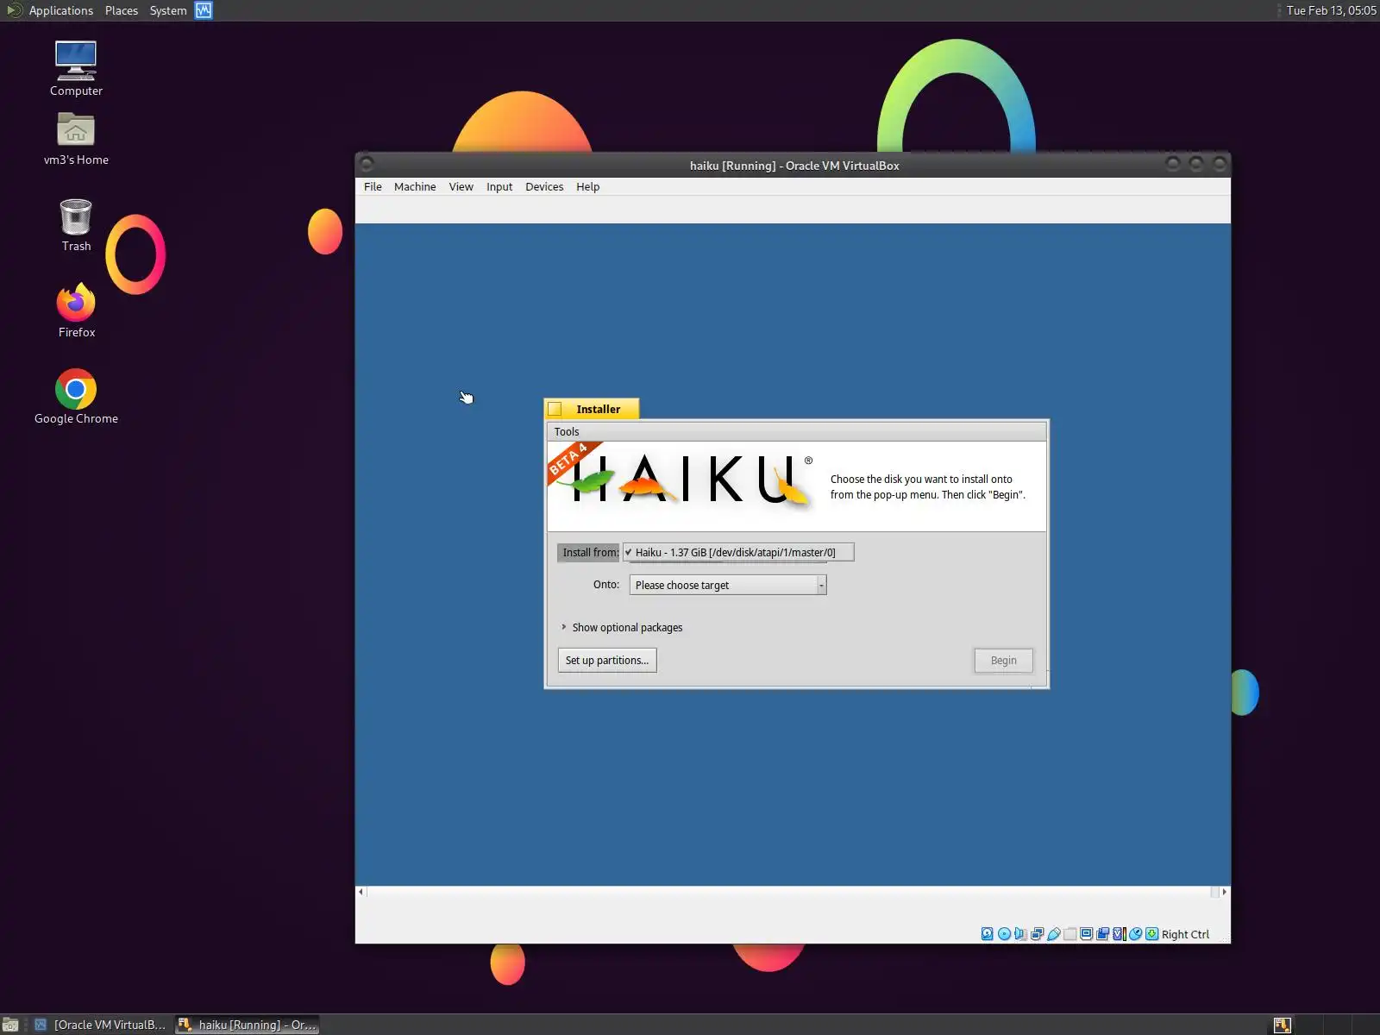Image resolution: width=1380 pixels, height=1035 pixels.
Task: Click right arrow of horizontal scrollbar
Action: click(1224, 892)
